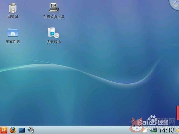Select the 回收站 text label
This screenshot has width=179, height=134.
13,16
